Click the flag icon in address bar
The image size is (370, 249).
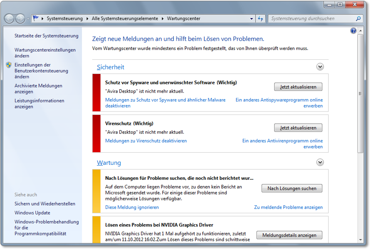click(x=35, y=19)
